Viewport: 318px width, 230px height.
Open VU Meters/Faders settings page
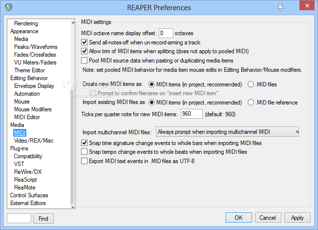pyautogui.click(x=35, y=63)
